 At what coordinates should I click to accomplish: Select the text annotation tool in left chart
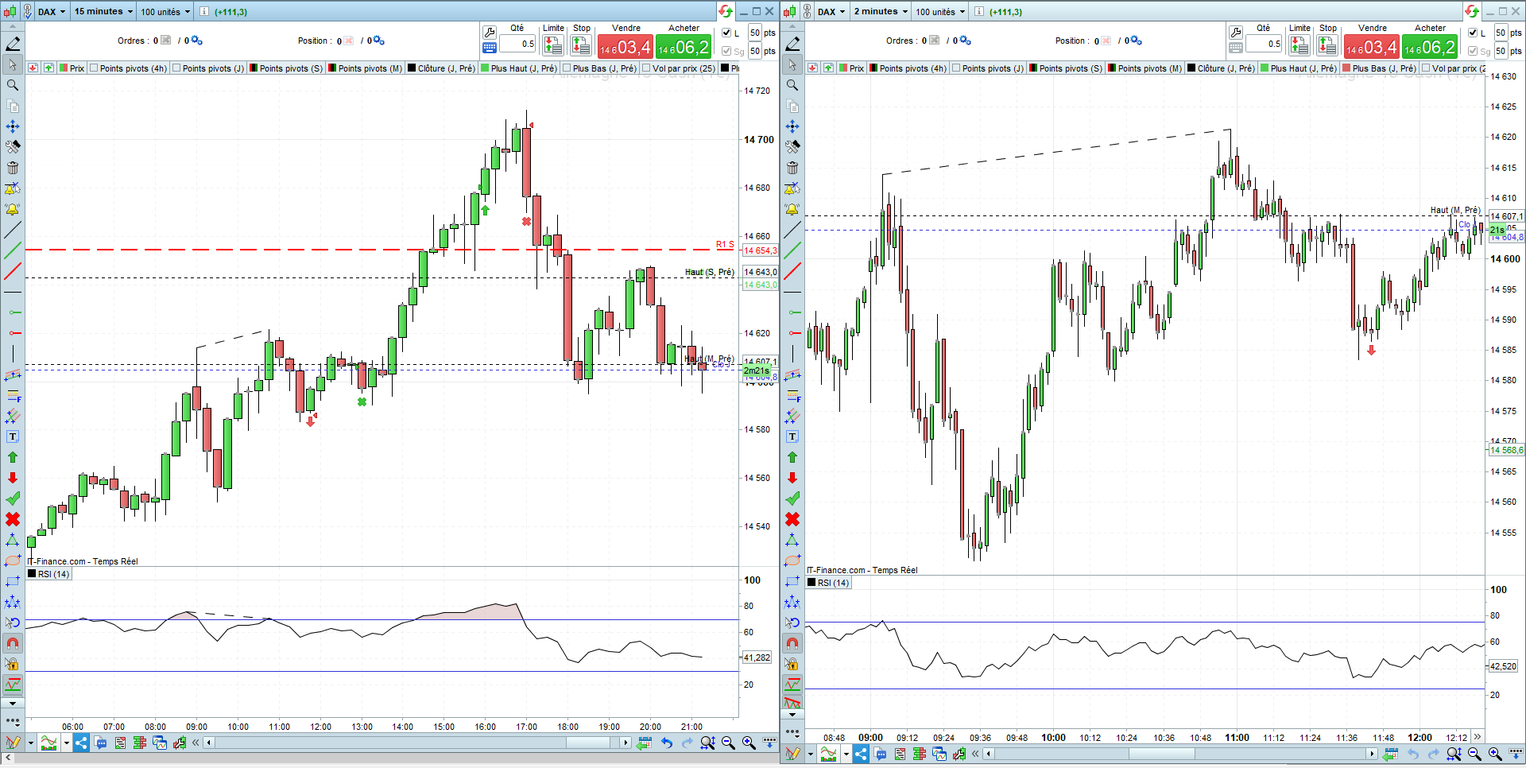pos(13,436)
